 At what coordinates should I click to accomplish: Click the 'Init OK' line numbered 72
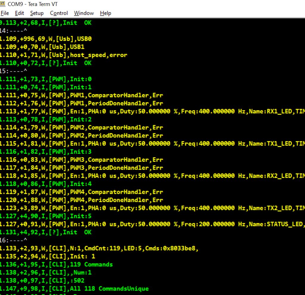pyautogui.click(x=46, y=63)
